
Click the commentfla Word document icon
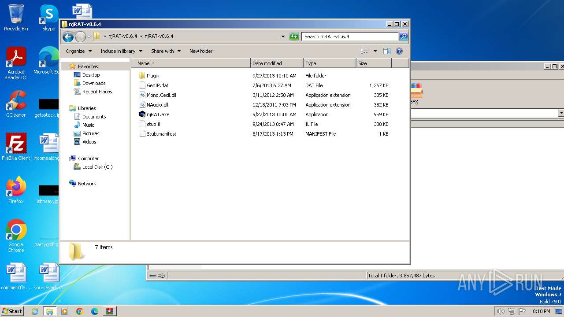coord(16,276)
